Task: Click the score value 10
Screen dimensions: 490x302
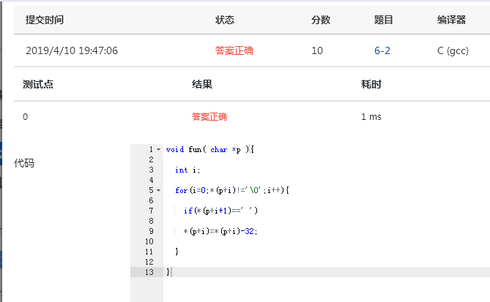Action: point(317,50)
